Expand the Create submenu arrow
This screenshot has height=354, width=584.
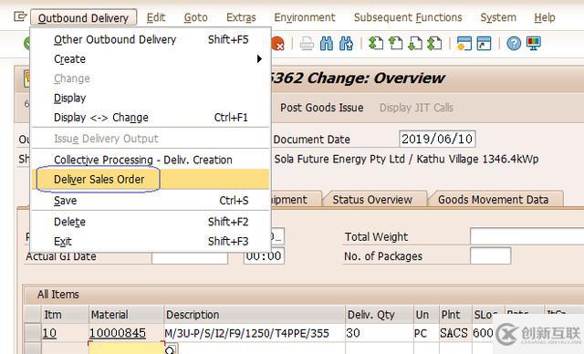(x=259, y=58)
